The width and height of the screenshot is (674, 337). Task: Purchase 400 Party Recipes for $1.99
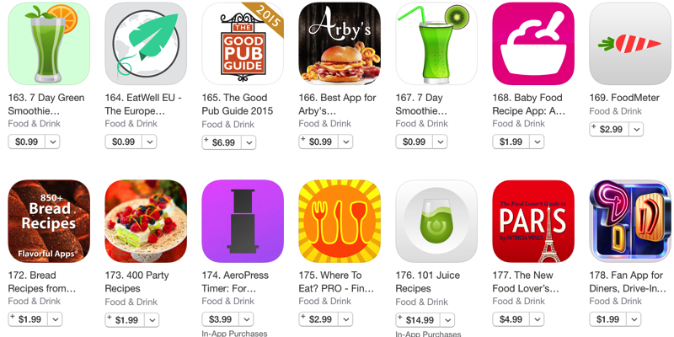point(125,320)
